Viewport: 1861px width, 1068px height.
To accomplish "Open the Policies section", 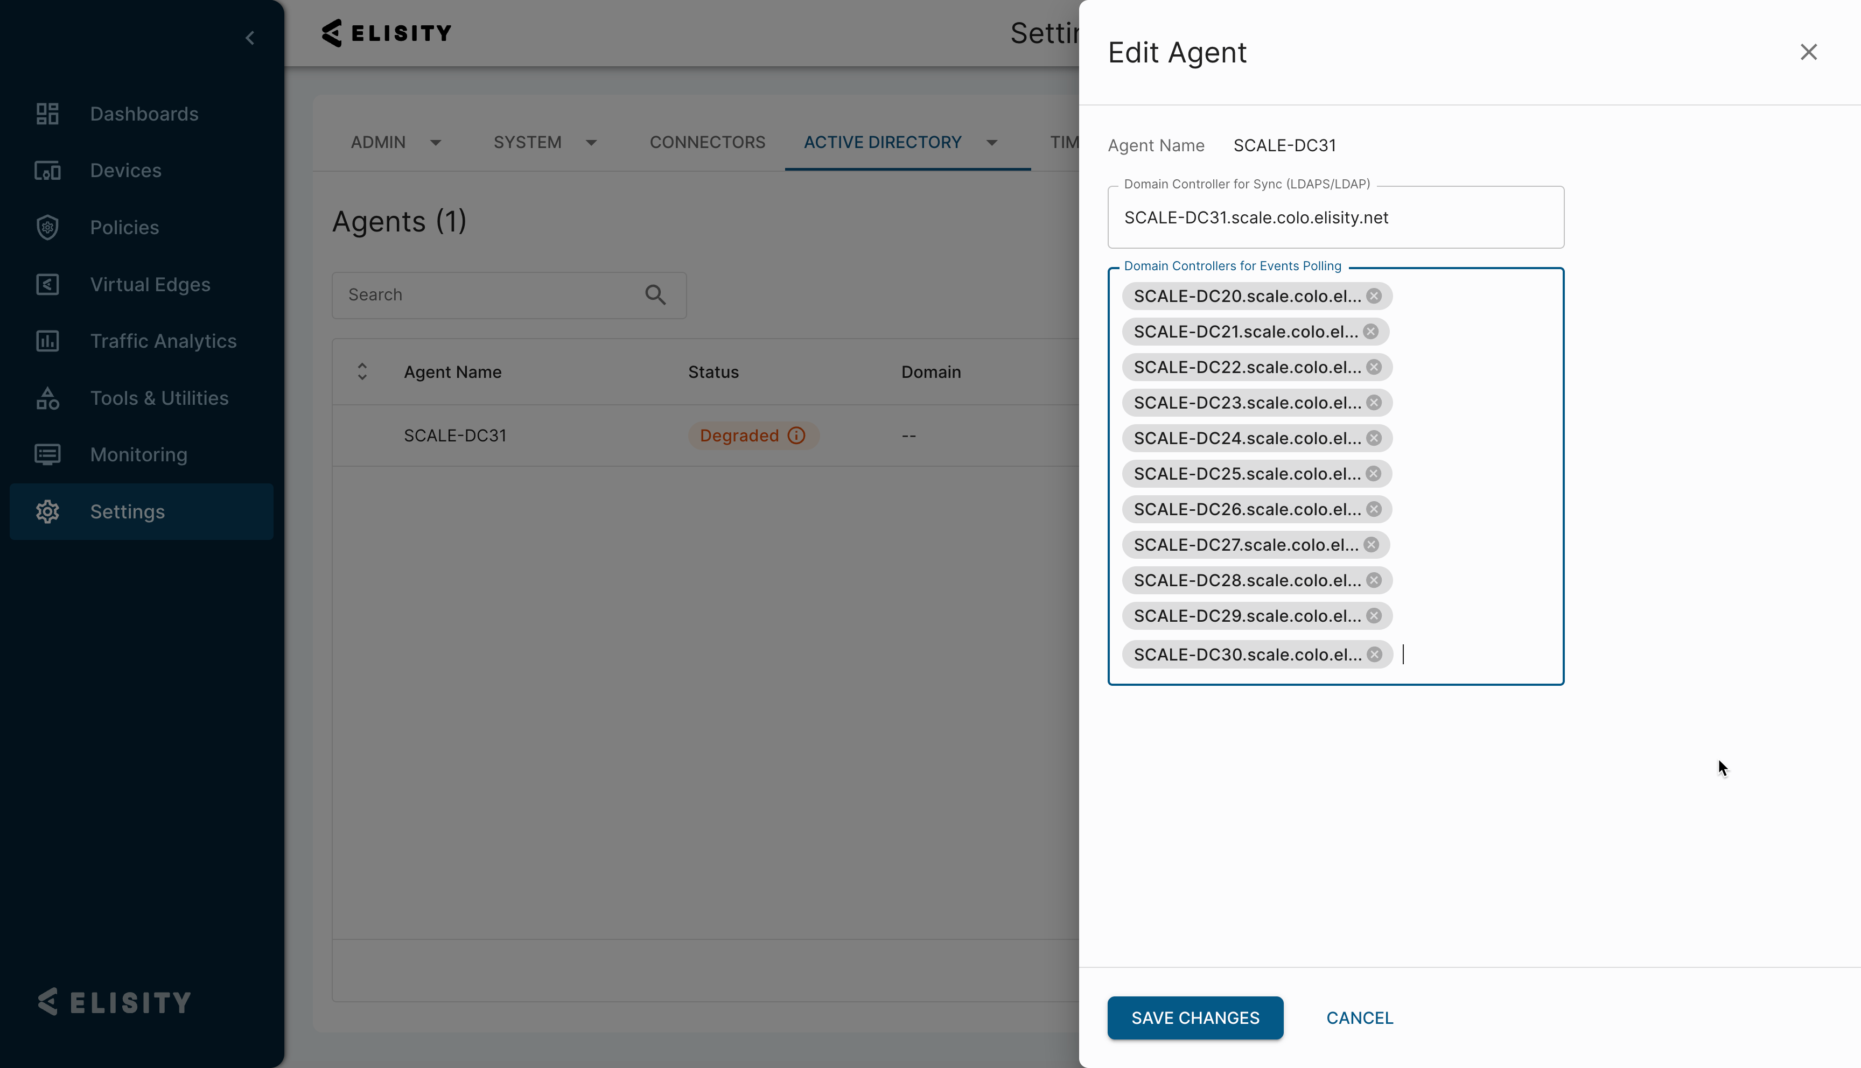I will (124, 227).
